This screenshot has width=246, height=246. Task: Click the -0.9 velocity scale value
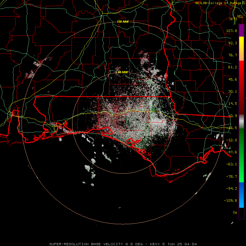233,116
